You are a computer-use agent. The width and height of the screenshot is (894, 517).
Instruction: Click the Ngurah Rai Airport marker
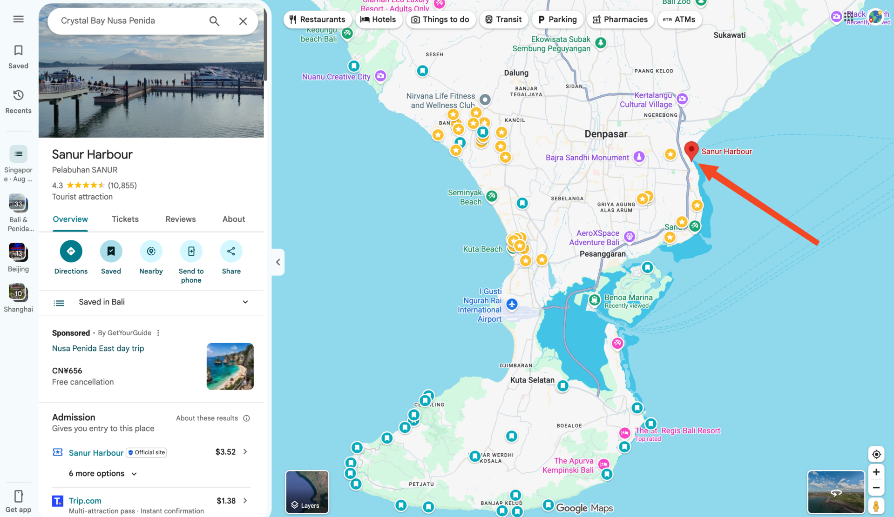click(x=512, y=304)
